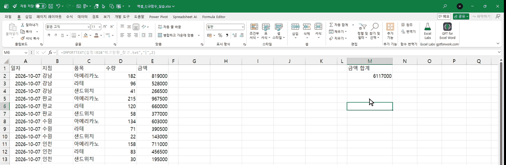Expand the 복사 (Copy) dropdown arrow

coord(37,31)
